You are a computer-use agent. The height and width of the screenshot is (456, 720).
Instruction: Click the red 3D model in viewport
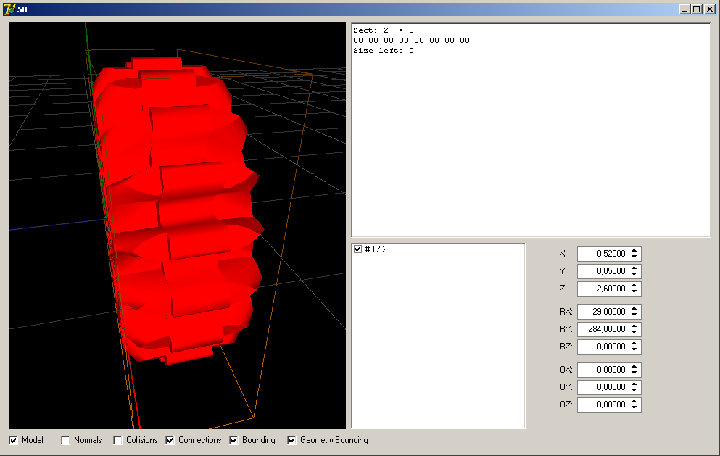(181, 217)
